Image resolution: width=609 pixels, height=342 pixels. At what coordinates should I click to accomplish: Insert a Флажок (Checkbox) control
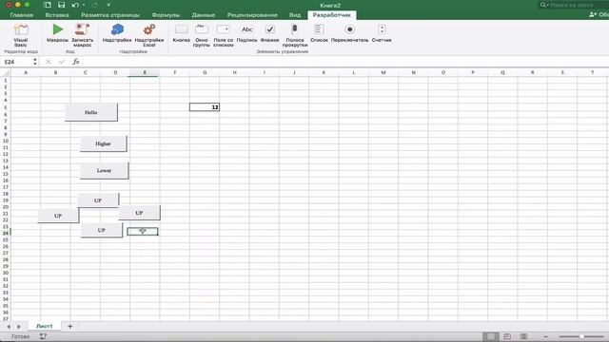click(x=270, y=33)
